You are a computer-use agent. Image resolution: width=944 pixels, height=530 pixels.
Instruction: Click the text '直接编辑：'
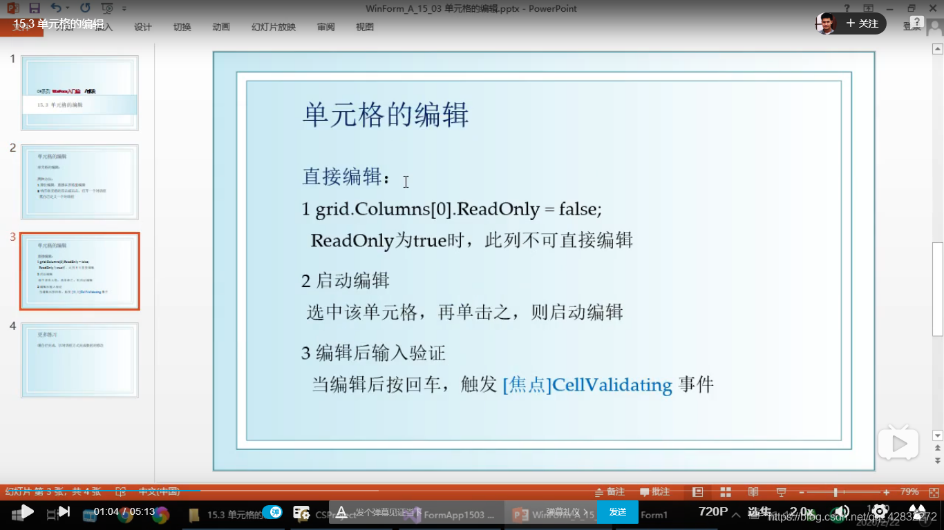(x=347, y=177)
